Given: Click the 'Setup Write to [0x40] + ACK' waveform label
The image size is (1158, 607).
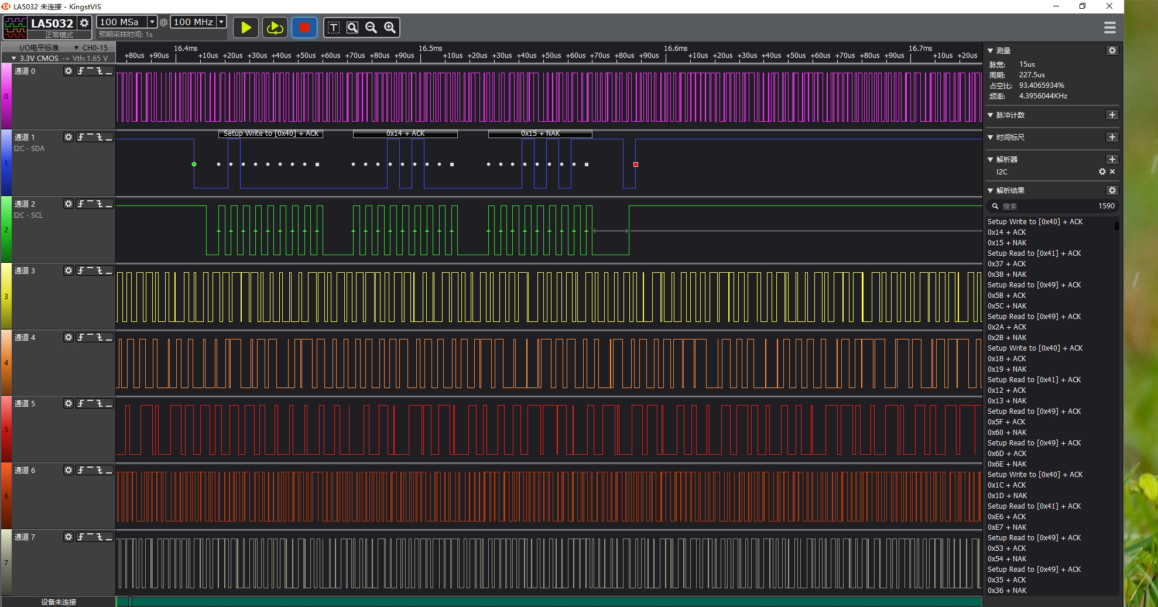Looking at the screenshot, I should (x=270, y=133).
